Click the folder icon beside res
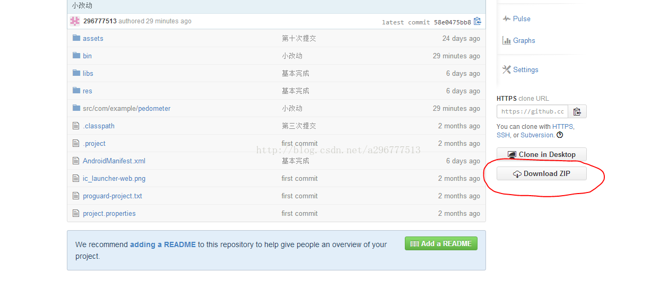The width and height of the screenshot is (668, 289). 76,90
